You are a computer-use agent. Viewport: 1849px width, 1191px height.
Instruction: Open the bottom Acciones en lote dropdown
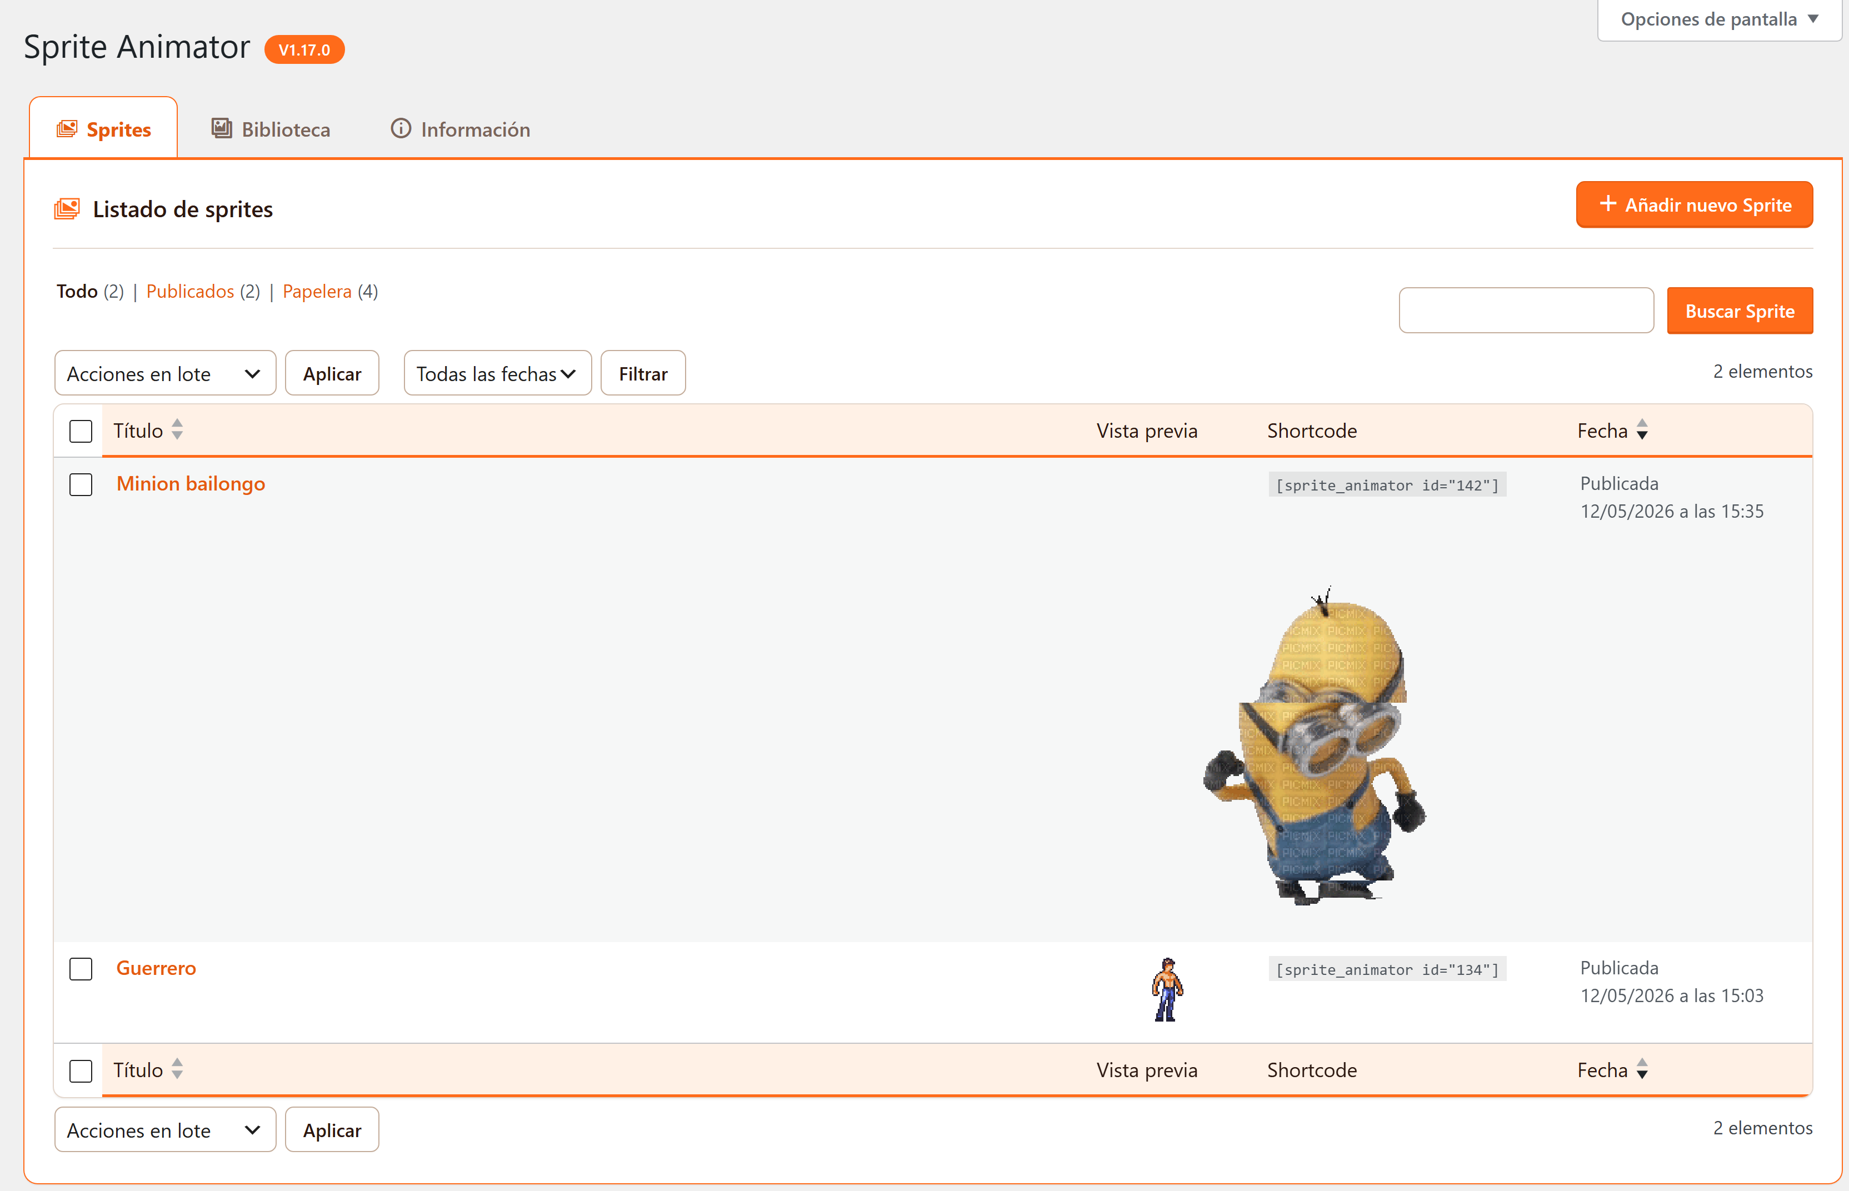pyautogui.click(x=164, y=1130)
